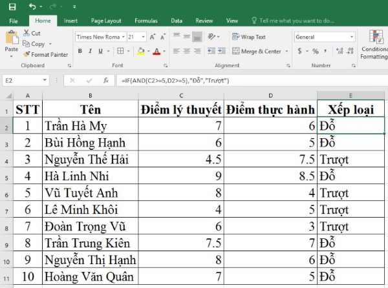388x288 pixels.
Task: Open the Copy dropdown arrow
Action: click(50, 44)
